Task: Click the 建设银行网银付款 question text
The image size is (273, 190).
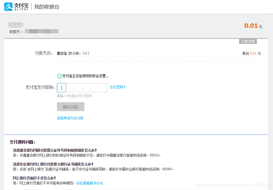Action: click(55, 150)
